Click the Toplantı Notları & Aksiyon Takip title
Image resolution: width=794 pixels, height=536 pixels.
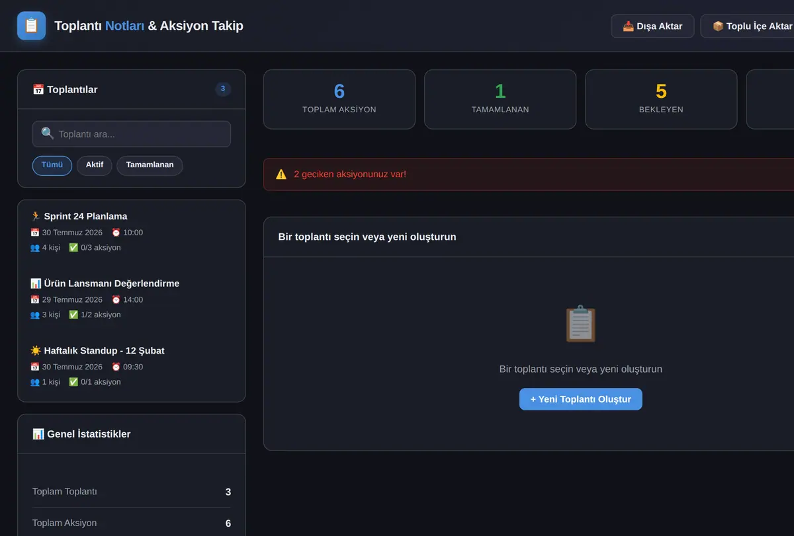[x=149, y=26]
